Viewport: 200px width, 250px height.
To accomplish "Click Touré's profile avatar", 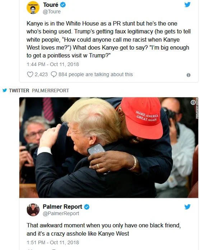I will pyautogui.click(x=33, y=8).
